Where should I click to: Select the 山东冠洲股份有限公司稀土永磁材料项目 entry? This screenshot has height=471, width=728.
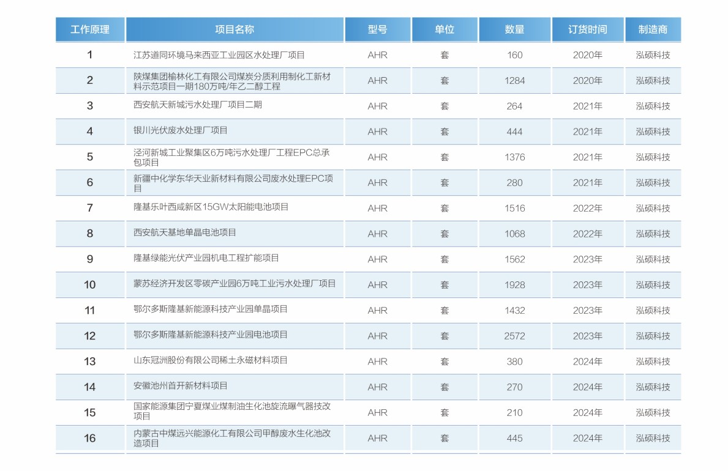[211, 360]
